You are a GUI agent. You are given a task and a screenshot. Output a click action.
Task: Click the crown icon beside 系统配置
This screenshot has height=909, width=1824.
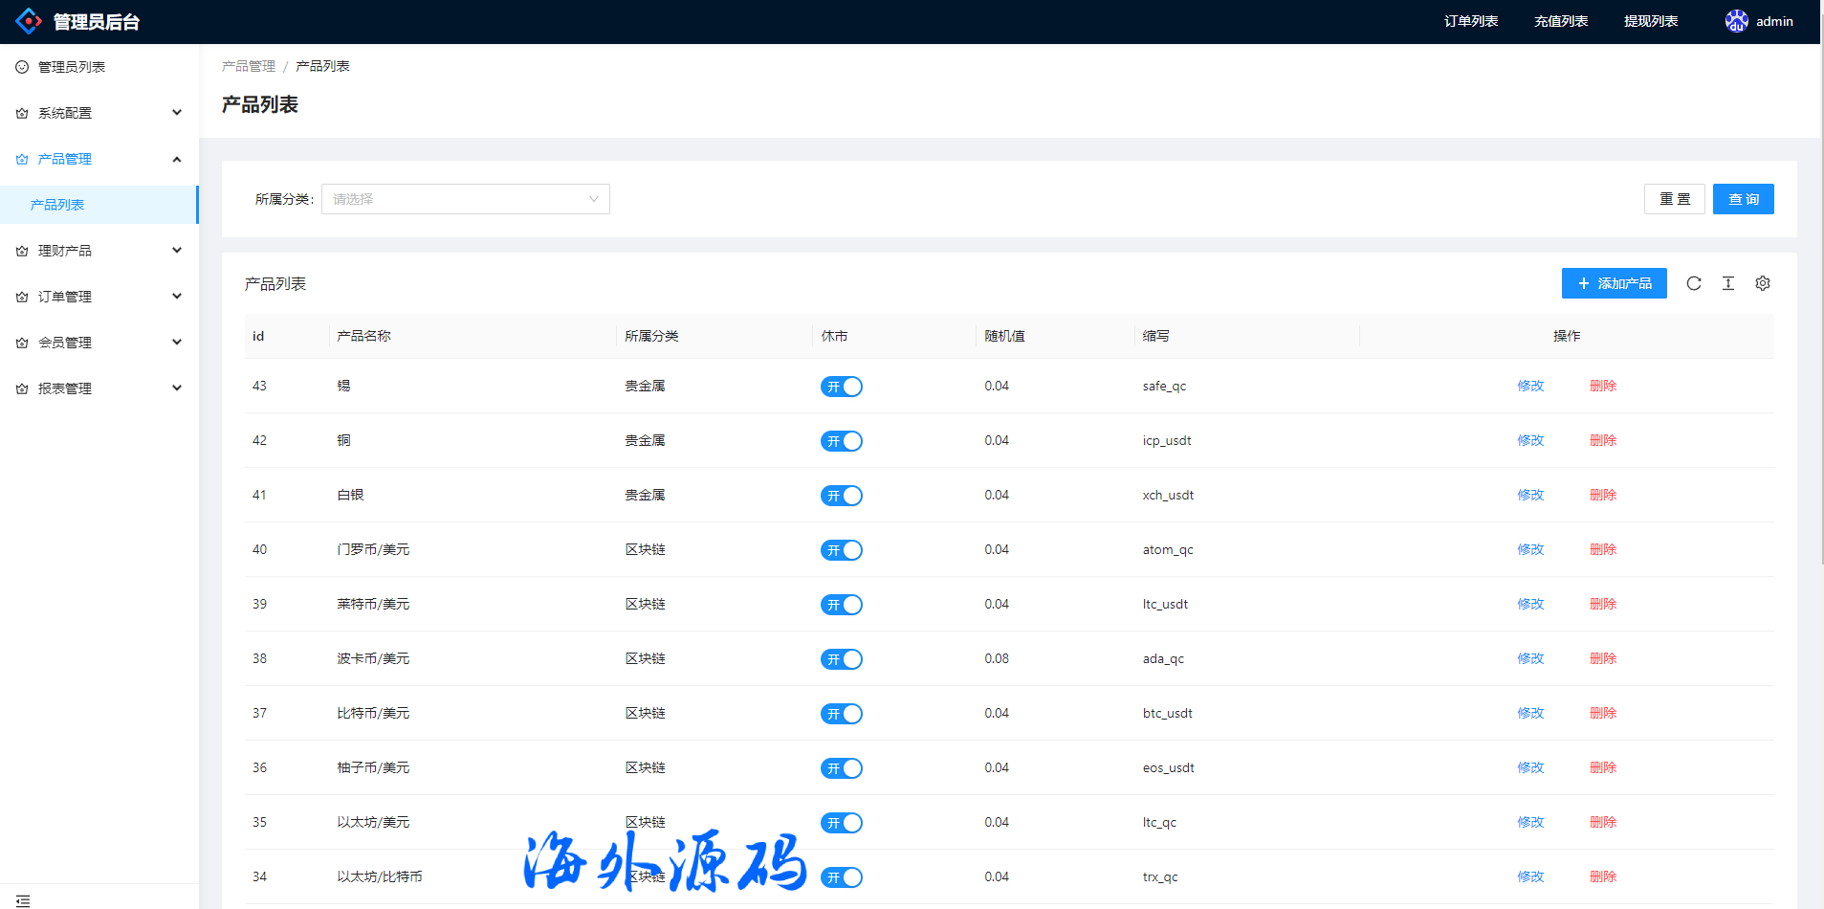pyautogui.click(x=22, y=113)
